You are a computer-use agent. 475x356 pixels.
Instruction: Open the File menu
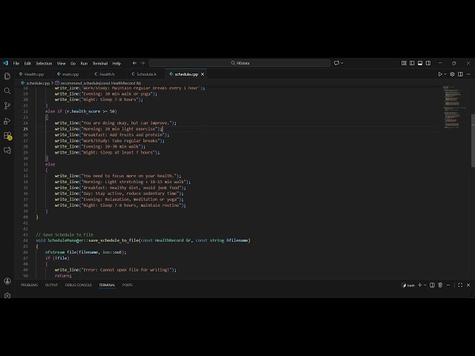[16, 63]
